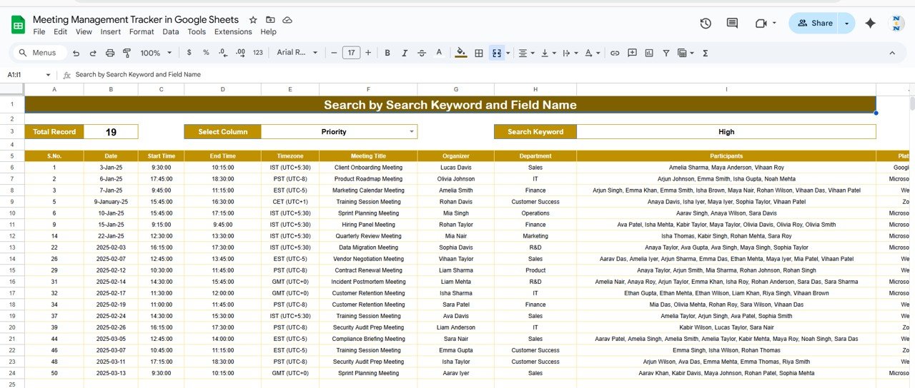The width and height of the screenshot is (915, 388).
Task: Open version history clock icon
Action: (706, 23)
